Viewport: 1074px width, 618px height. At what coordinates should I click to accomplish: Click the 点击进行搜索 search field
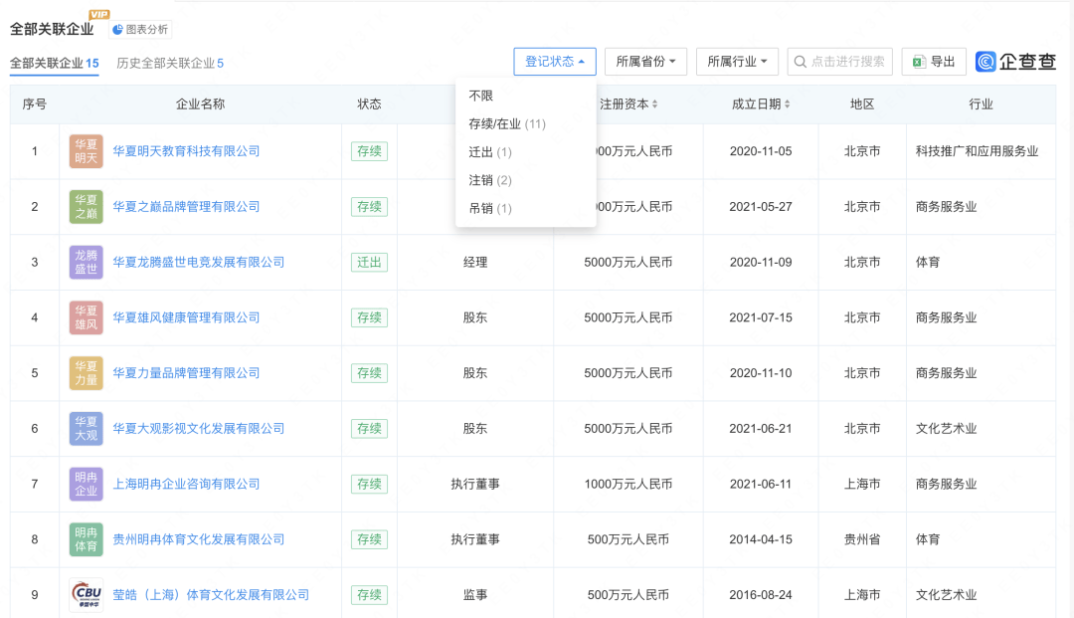(x=839, y=62)
